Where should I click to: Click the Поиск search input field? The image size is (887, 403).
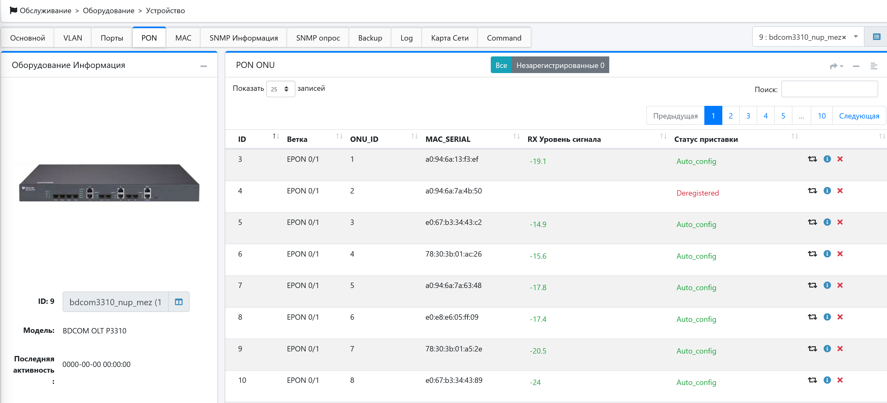pyautogui.click(x=829, y=89)
